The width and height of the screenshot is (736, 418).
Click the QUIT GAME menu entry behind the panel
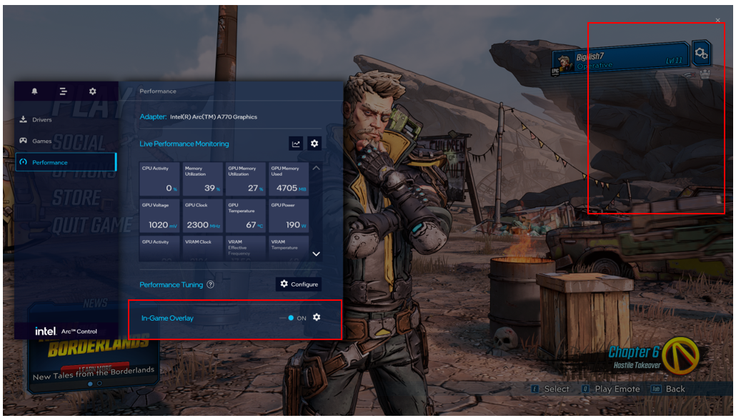coord(92,226)
